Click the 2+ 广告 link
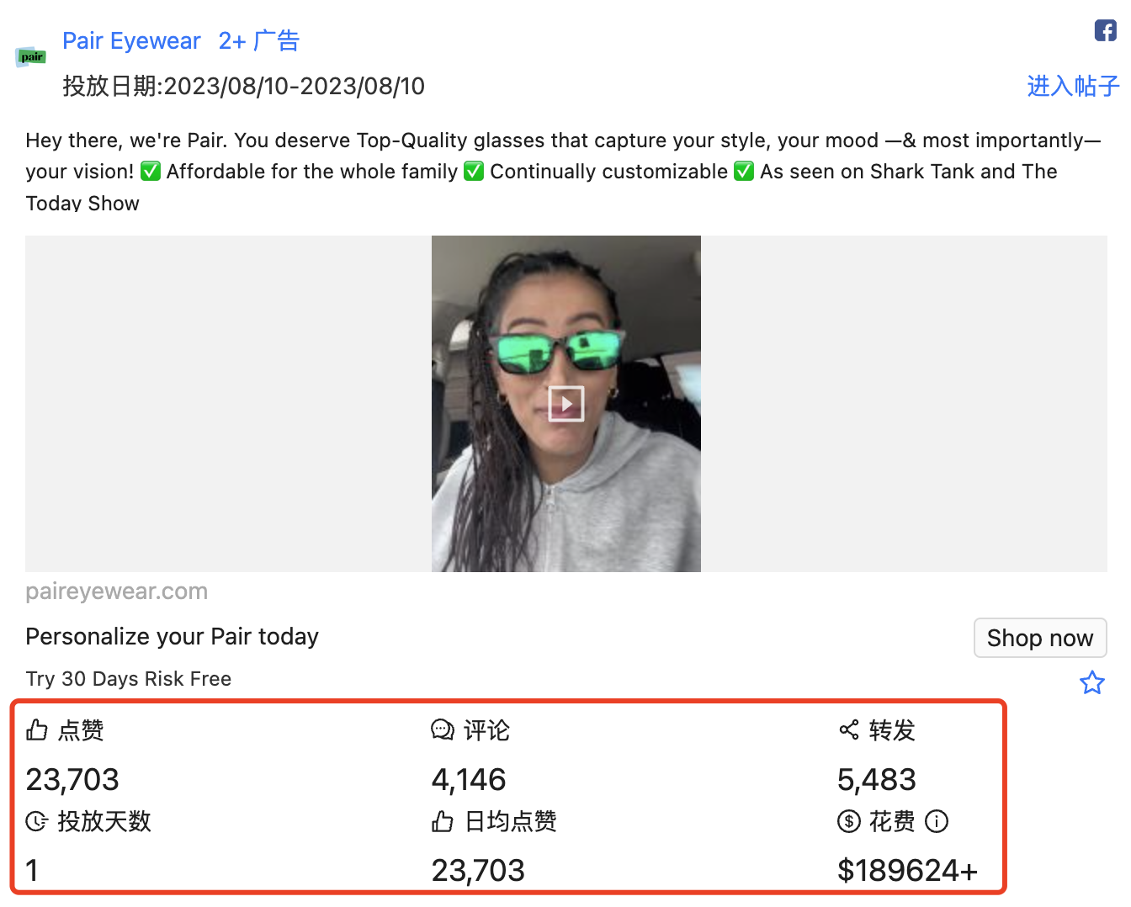 258,40
